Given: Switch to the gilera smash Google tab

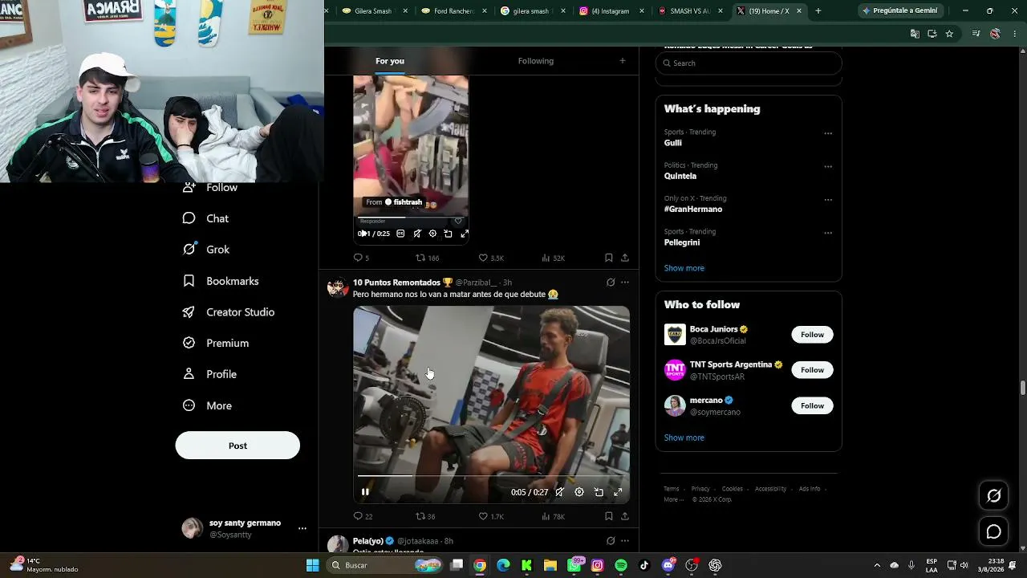Looking at the screenshot, I should [531, 11].
